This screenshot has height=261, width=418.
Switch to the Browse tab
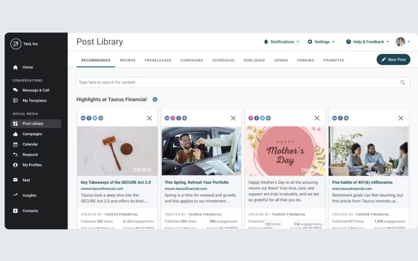(x=127, y=61)
